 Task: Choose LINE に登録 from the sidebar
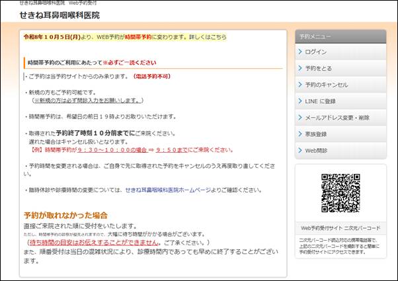[340, 101]
